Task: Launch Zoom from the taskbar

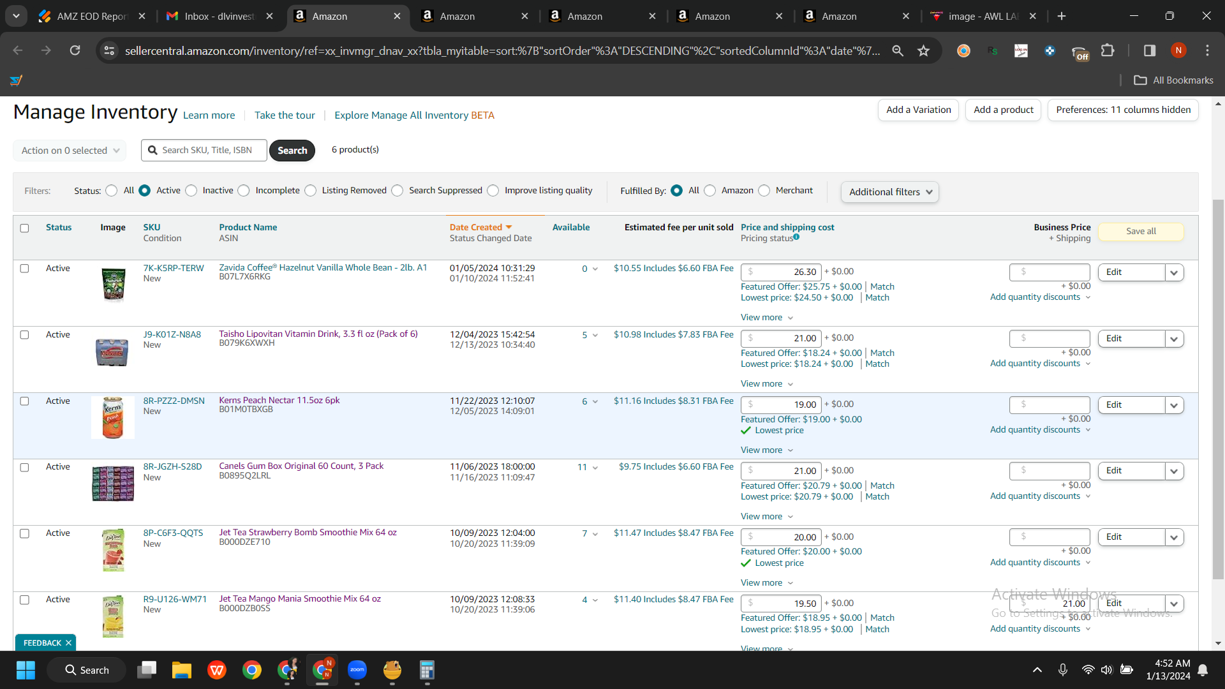Action: click(x=357, y=670)
